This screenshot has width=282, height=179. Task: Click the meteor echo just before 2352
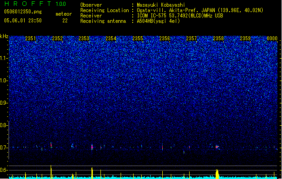click(51, 145)
